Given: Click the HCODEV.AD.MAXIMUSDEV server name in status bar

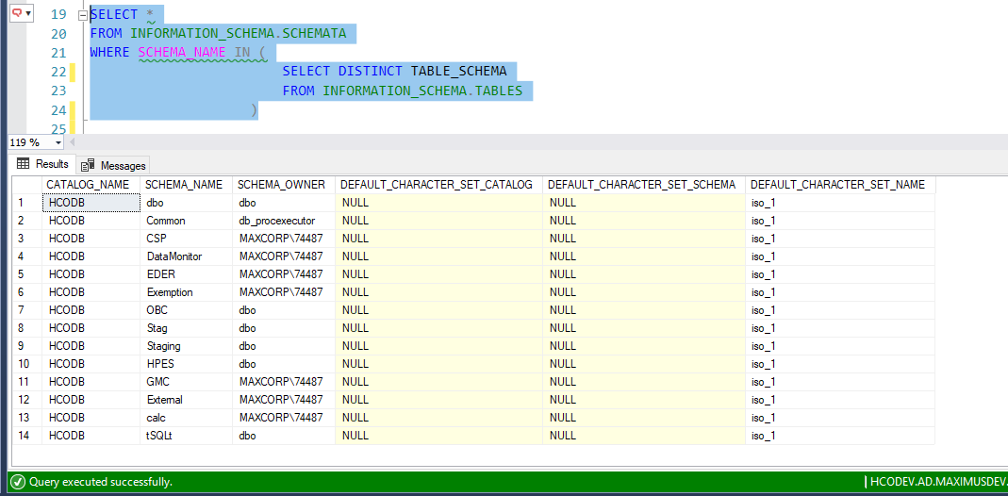Looking at the screenshot, I should click(939, 482).
